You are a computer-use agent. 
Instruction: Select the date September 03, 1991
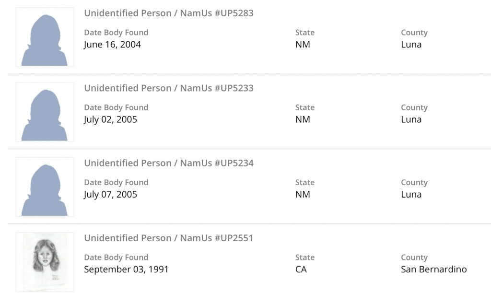tap(126, 270)
